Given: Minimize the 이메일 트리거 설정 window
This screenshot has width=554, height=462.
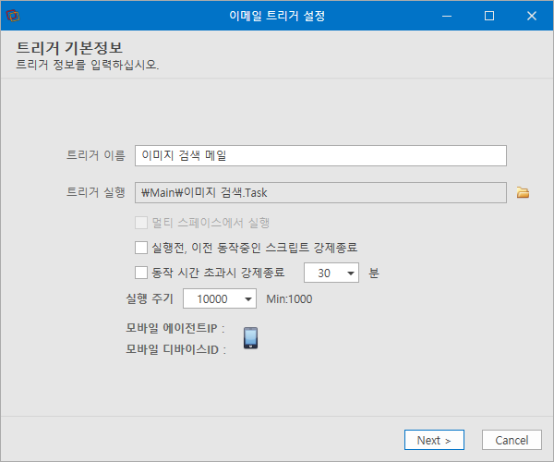Looking at the screenshot, I should 447,16.
